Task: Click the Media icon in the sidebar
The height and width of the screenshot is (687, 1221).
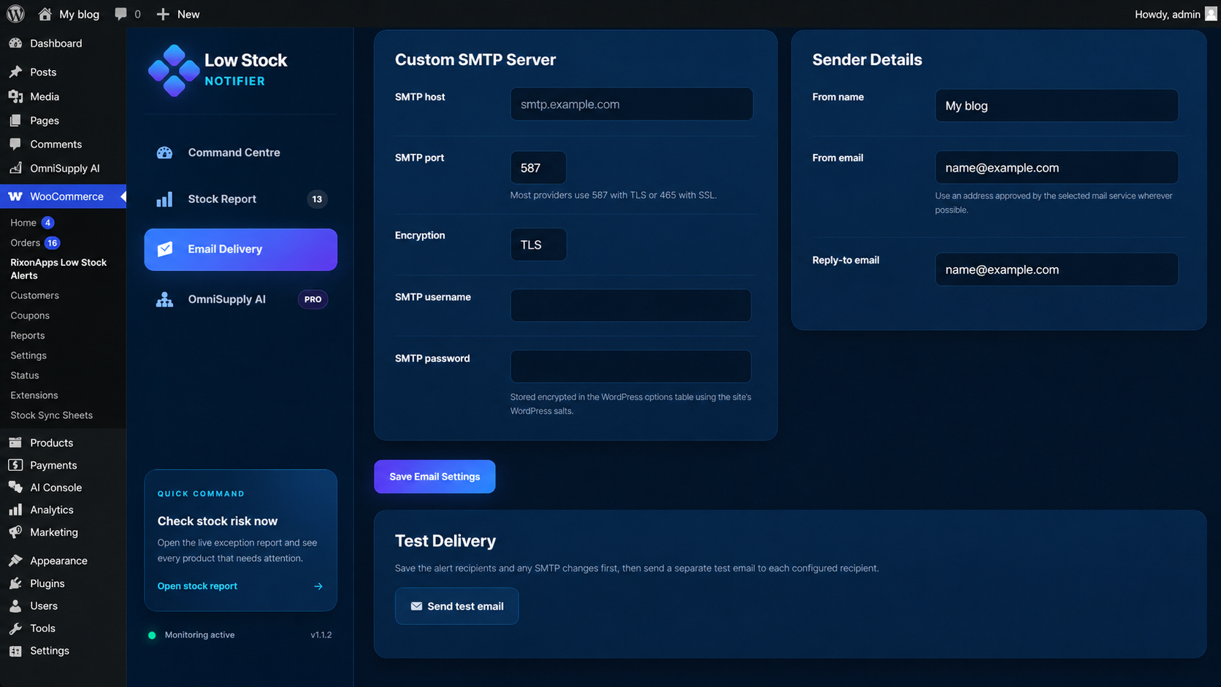Action: [15, 96]
